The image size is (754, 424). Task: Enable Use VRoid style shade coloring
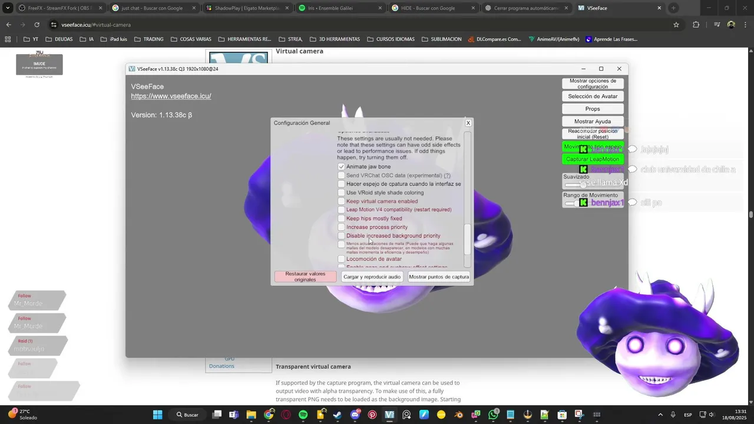pos(341,193)
